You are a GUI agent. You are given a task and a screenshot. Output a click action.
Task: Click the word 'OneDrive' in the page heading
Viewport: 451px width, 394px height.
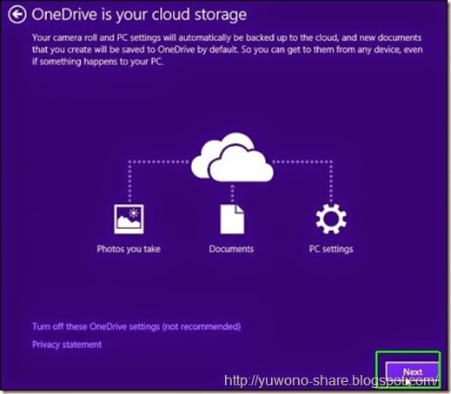coord(64,15)
